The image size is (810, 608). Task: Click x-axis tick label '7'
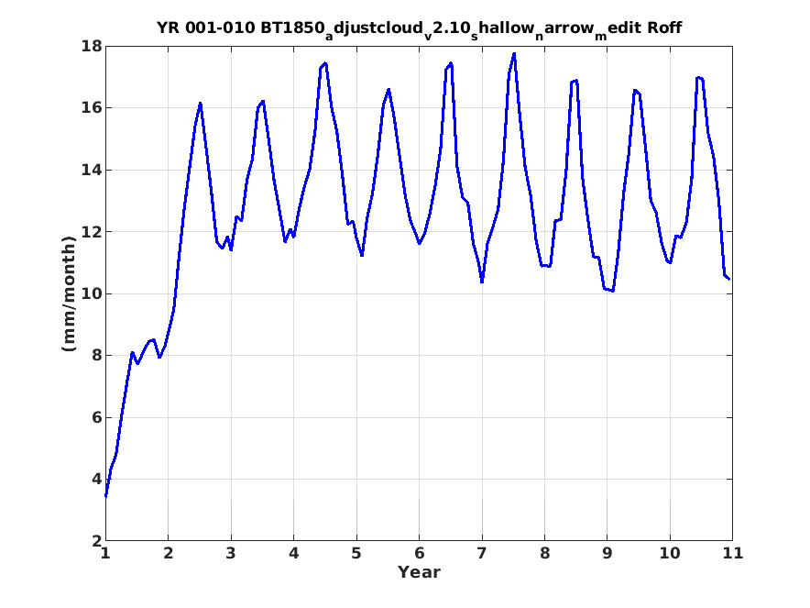(x=482, y=554)
